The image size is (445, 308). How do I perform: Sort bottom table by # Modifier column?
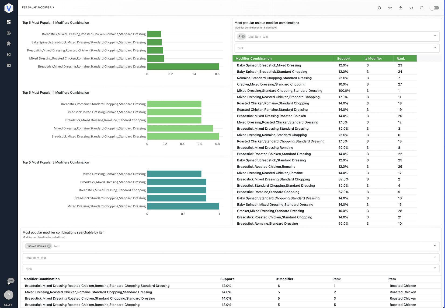pos(285,279)
